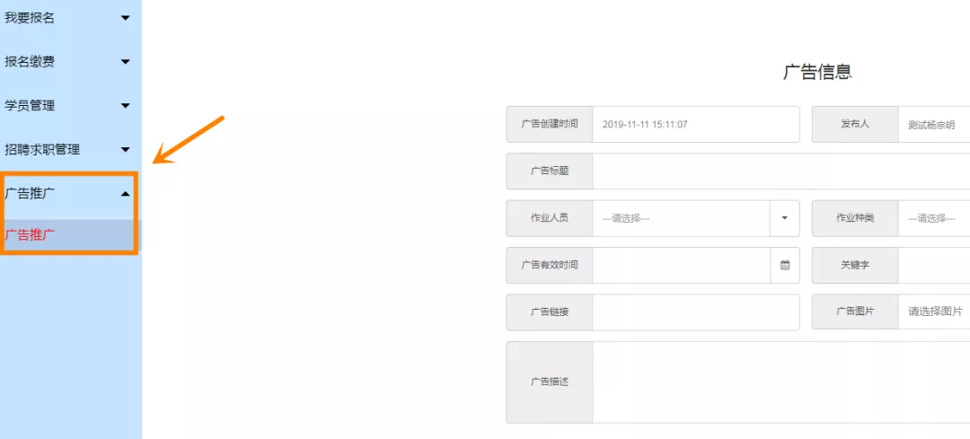Open the 作业人员 dropdown arrow
This screenshot has width=970, height=439.
(x=784, y=218)
